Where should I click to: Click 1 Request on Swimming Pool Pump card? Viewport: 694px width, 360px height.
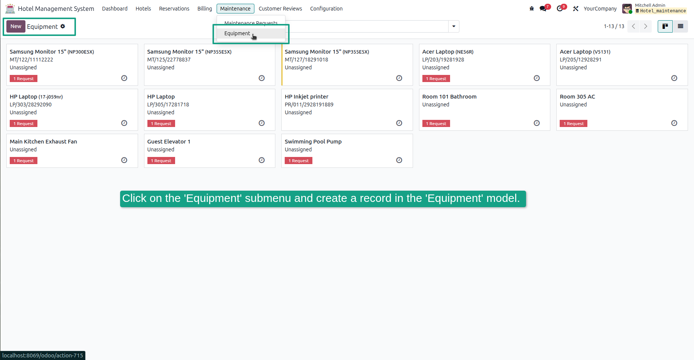tap(299, 161)
